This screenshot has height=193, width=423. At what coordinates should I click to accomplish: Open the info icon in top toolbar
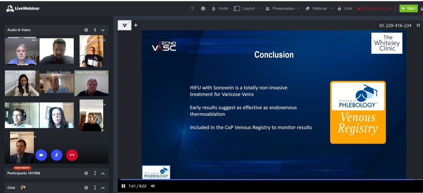[203, 9]
